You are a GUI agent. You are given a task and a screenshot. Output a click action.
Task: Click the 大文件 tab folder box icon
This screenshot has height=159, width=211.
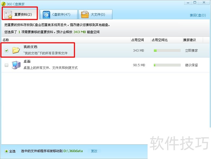point(85,15)
